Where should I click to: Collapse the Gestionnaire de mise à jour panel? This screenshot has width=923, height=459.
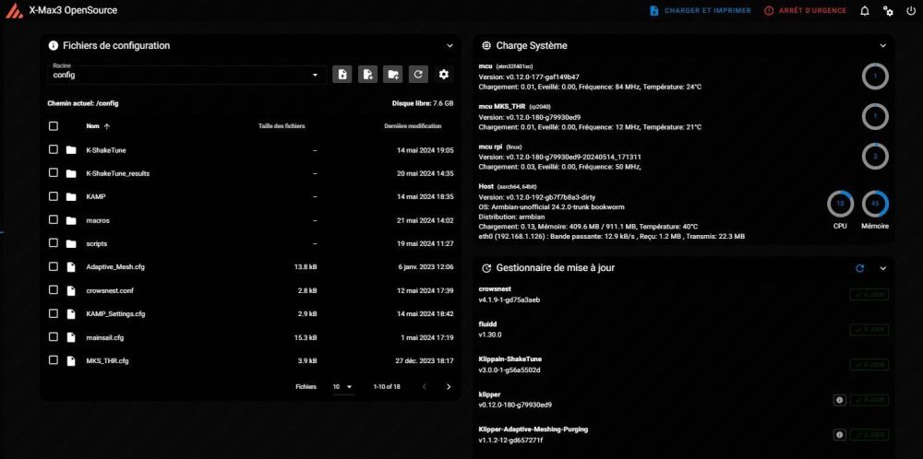(883, 268)
